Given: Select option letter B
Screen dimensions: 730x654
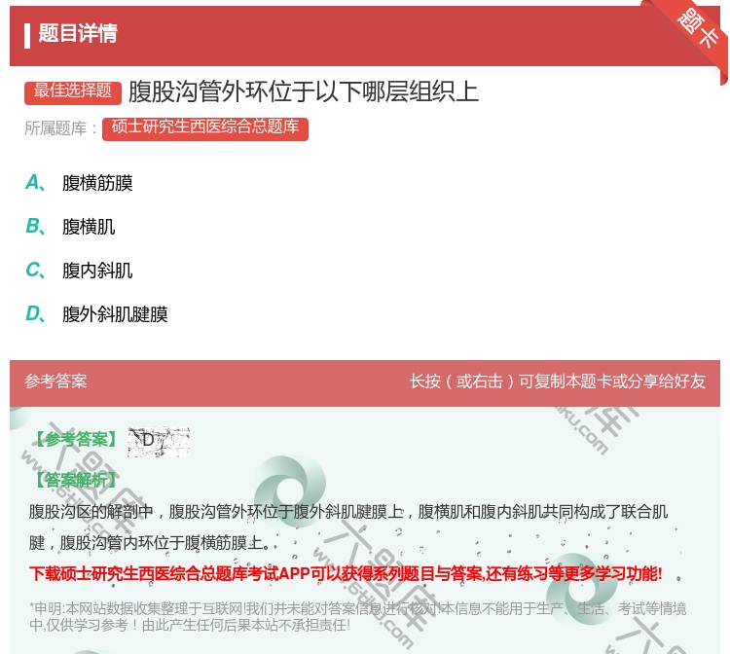Looking at the screenshot, I should tap(33, 226).
